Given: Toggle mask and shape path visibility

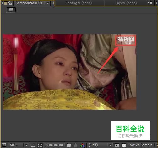Looking at the screenshot, I should click(x=40, y=145).
